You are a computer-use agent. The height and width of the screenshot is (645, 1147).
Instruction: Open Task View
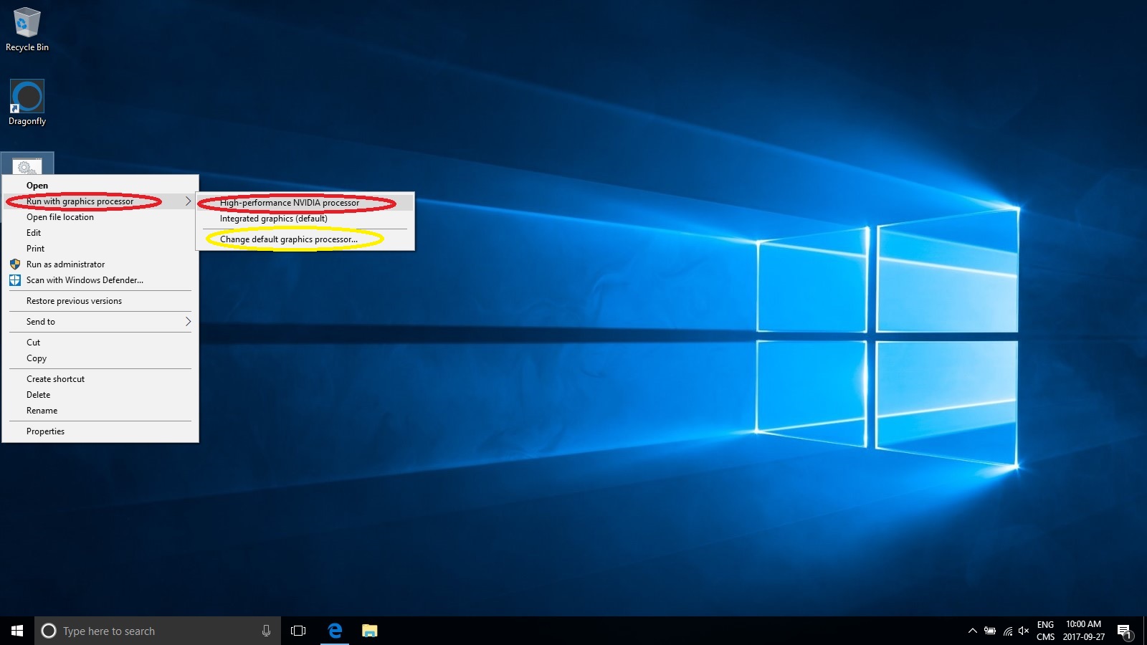pyautogui.click(x=298, y=631)
